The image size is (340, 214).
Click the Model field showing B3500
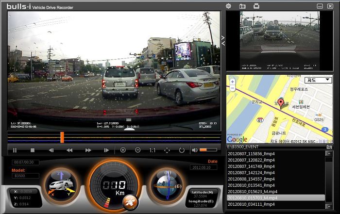25,176
